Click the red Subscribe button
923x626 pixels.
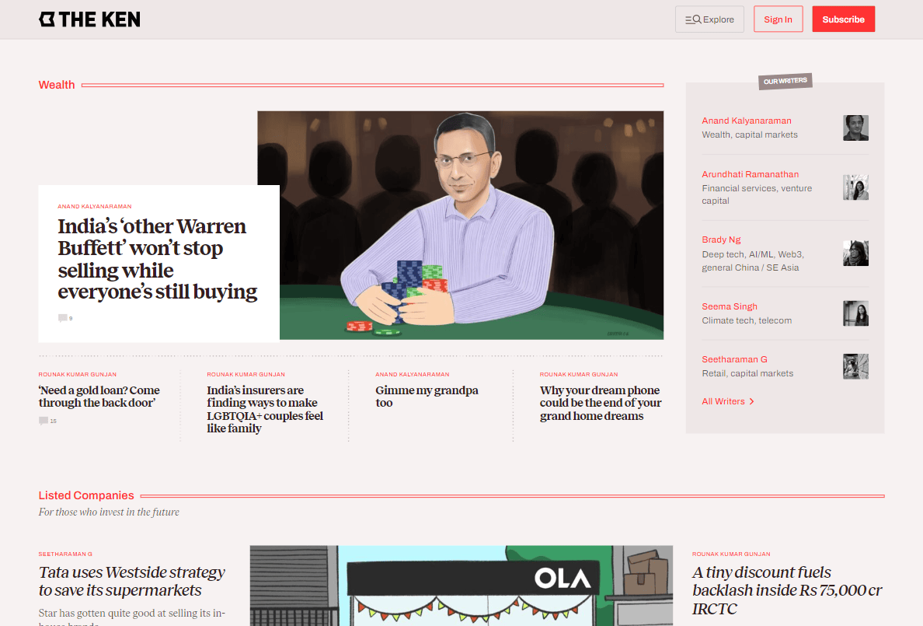click(x=844, y=19)
